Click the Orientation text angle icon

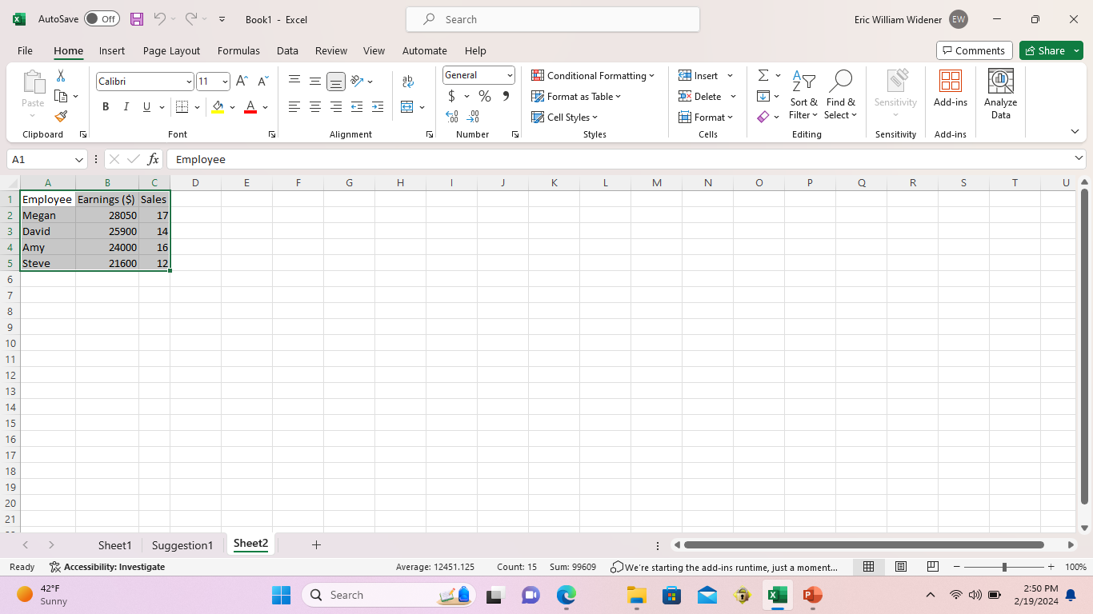pyautogui.click(x=357, y=81)
